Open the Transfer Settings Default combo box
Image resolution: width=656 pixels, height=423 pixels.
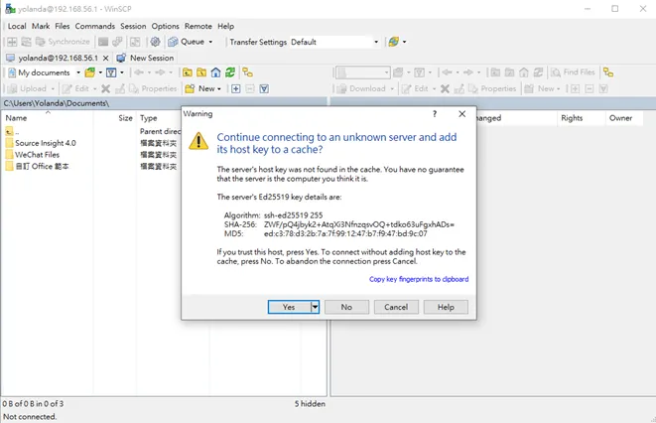click(x=335, y=42)
